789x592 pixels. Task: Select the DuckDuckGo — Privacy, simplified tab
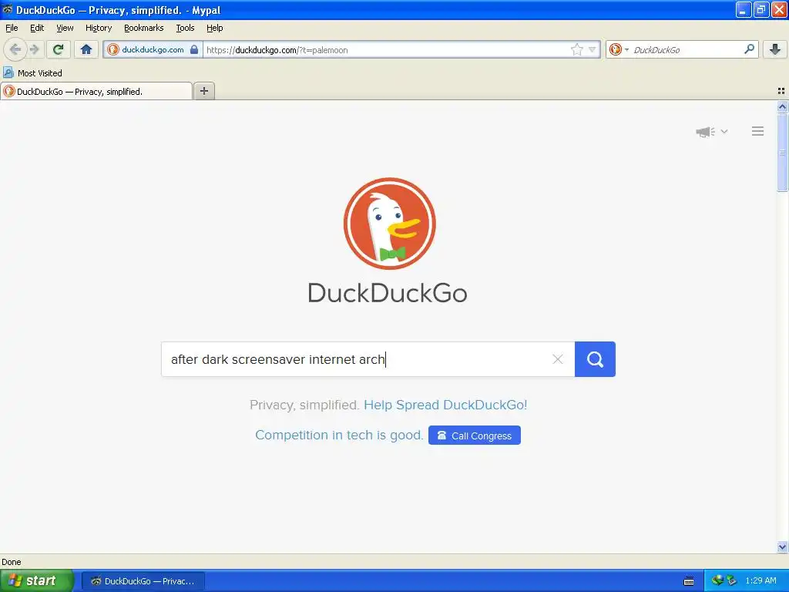[x=96, y=91]
